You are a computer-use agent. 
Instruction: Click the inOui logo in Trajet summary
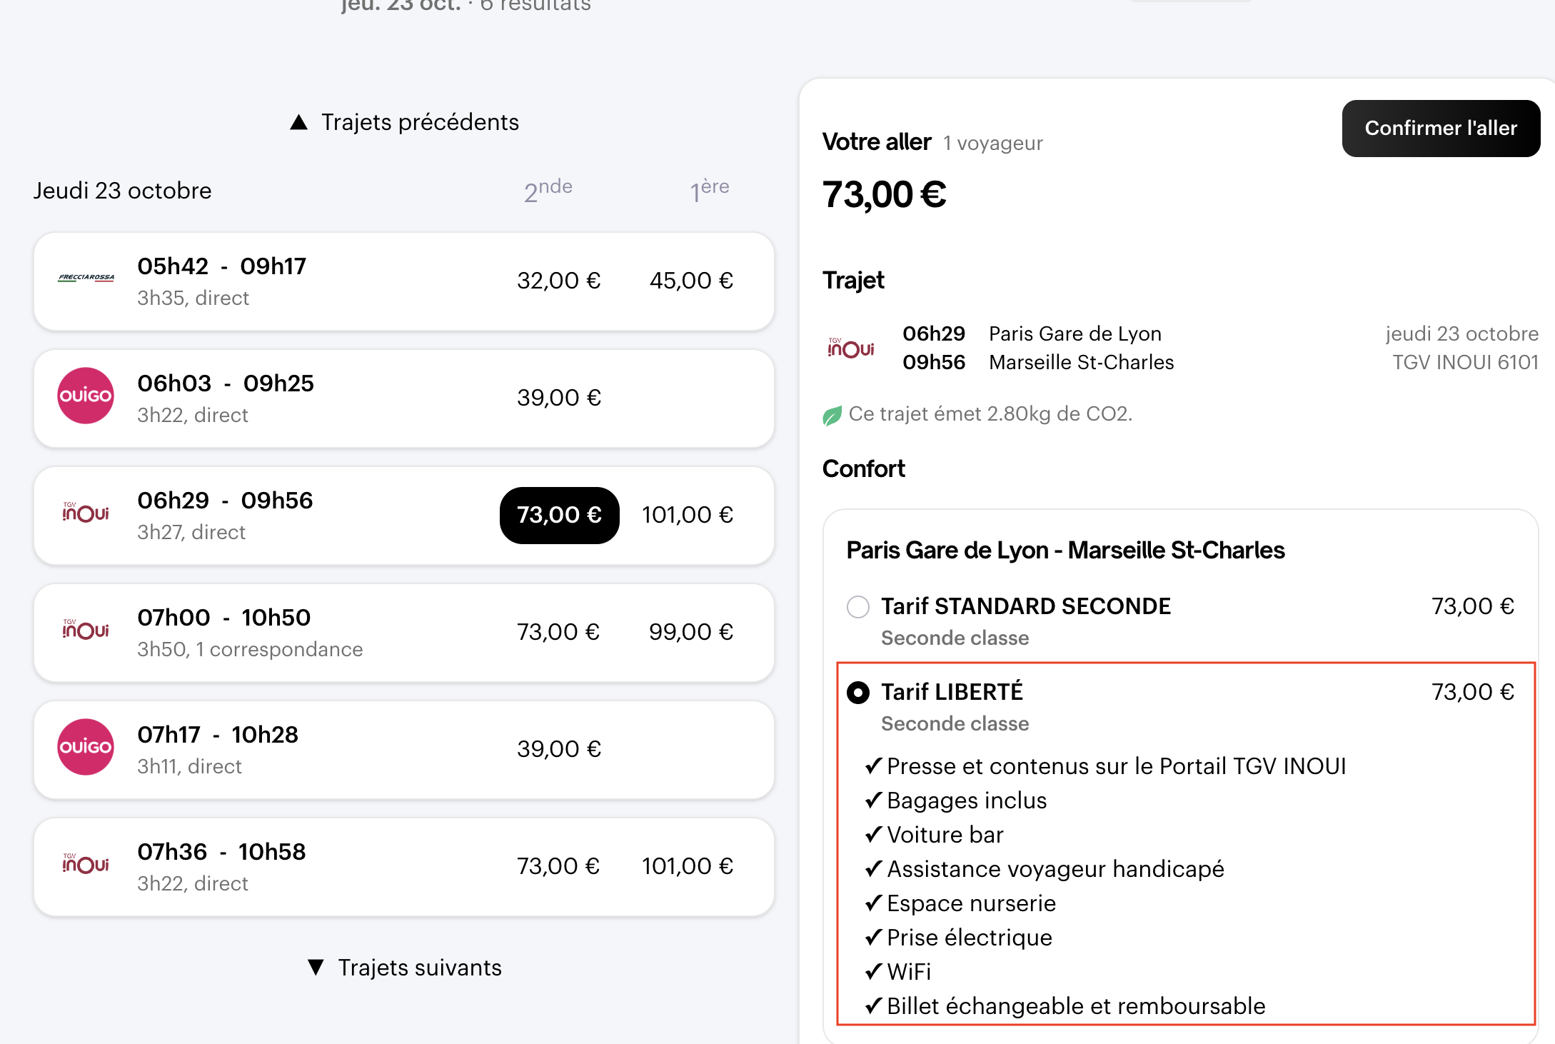[x=850, y=348]
